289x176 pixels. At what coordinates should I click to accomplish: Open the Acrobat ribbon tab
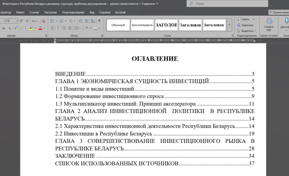click(120, 12)
